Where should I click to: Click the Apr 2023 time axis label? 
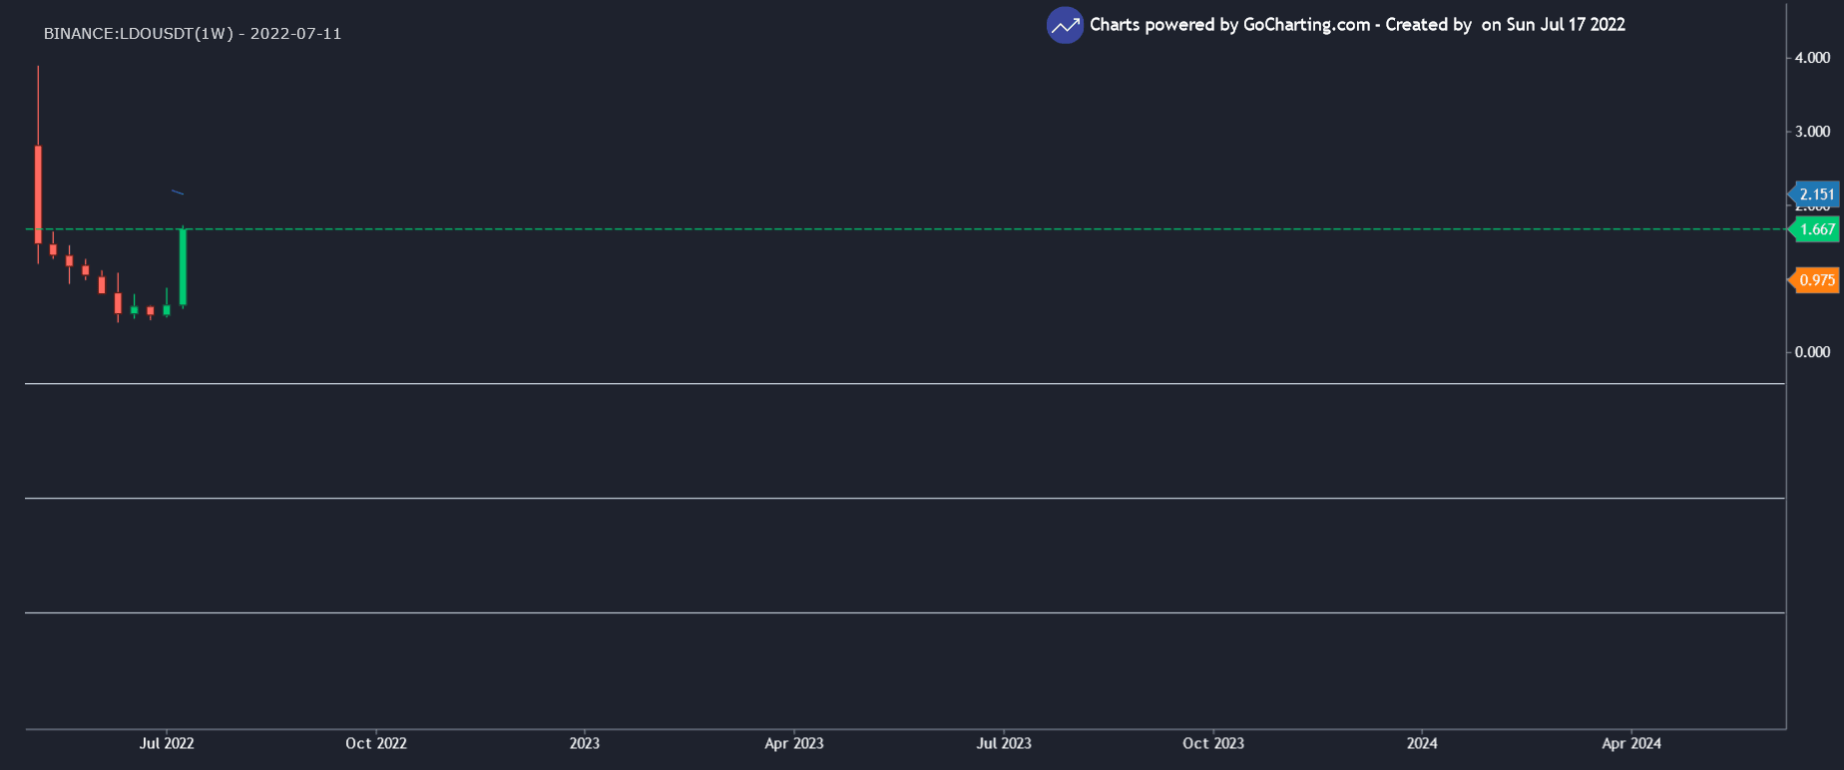(x=794, y=743)
